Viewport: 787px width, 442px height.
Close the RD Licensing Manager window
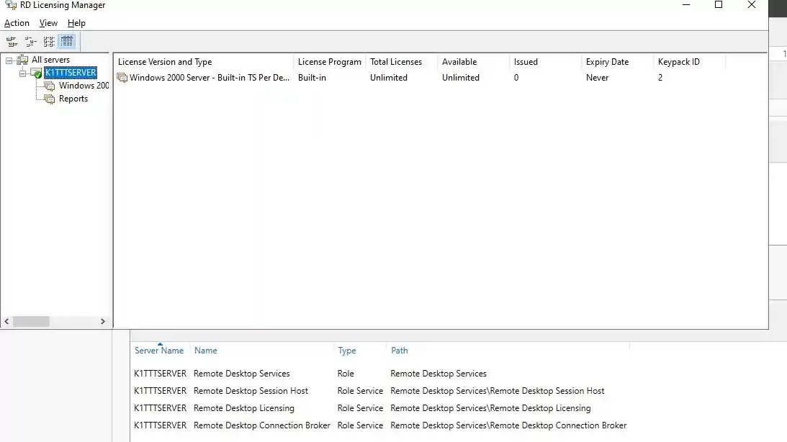(752, 5)
